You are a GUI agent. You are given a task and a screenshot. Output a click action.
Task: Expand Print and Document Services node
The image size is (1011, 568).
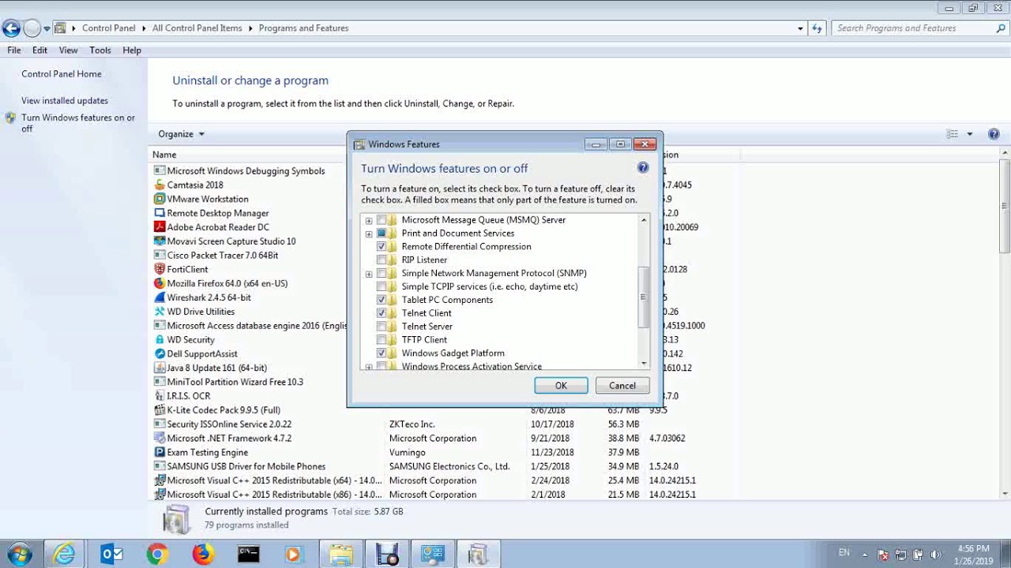point(369,234)
